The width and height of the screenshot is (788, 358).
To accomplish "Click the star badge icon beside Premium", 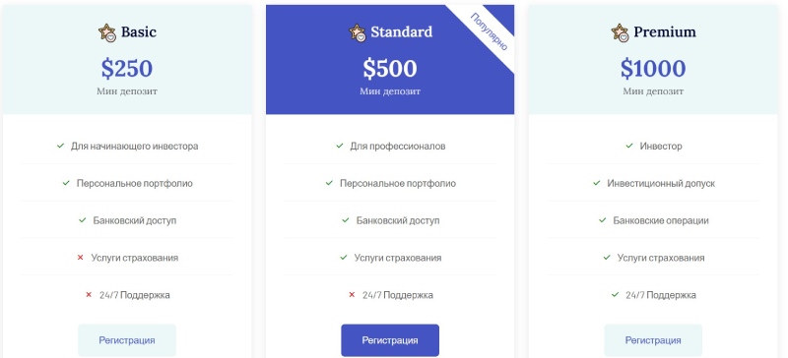I will point(621,32).
